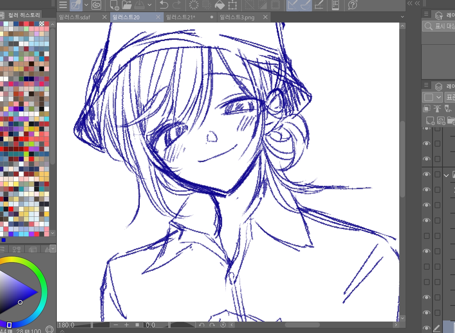
Task: Open Clip Studio via the spiral logo icon
Action: coord(96,5)
